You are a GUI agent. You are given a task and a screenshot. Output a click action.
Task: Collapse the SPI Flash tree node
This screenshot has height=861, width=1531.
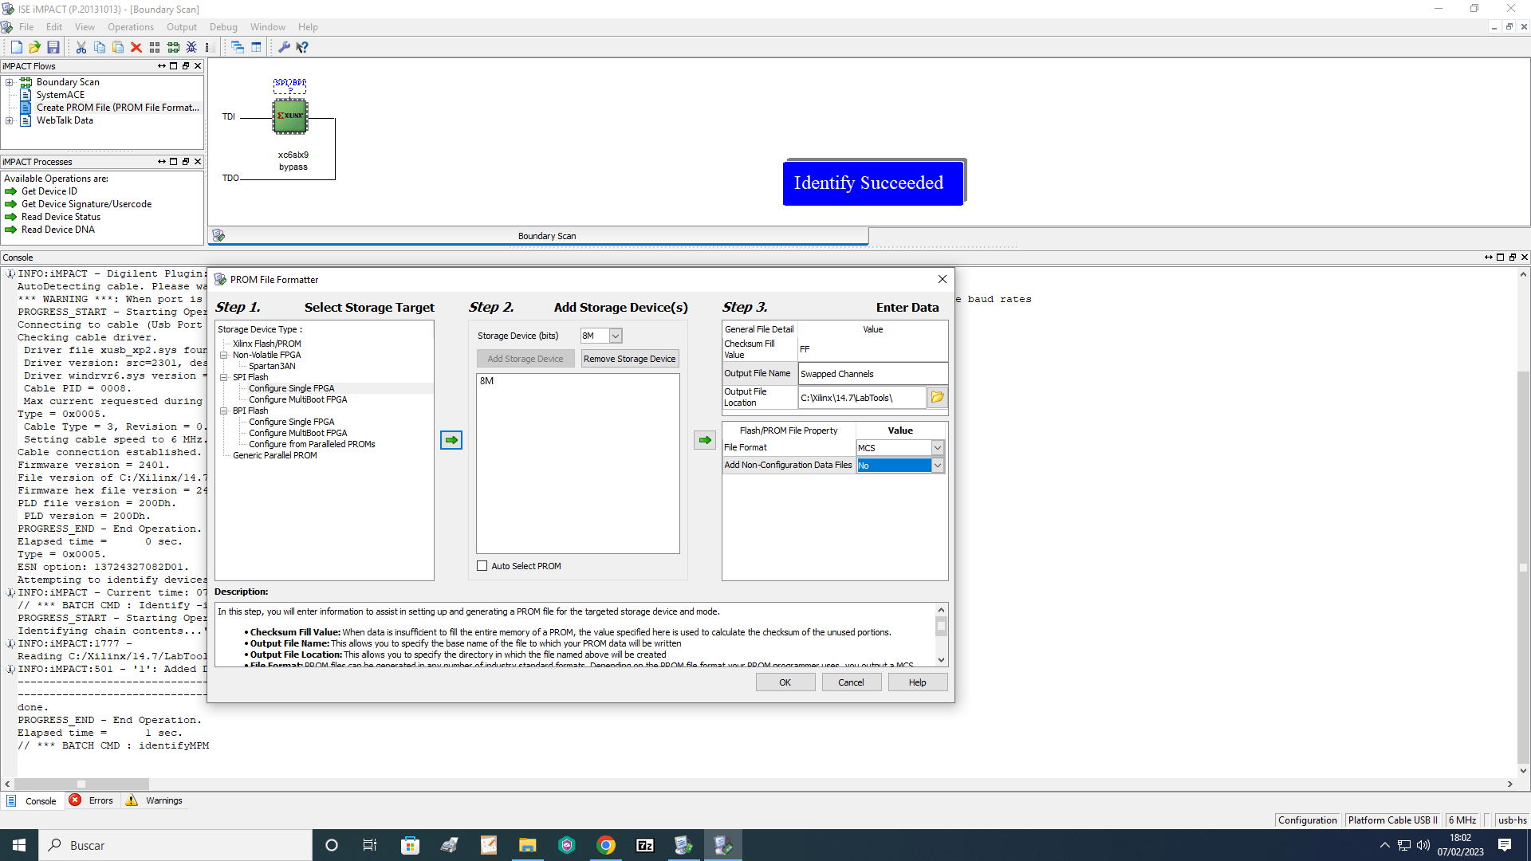224,378
